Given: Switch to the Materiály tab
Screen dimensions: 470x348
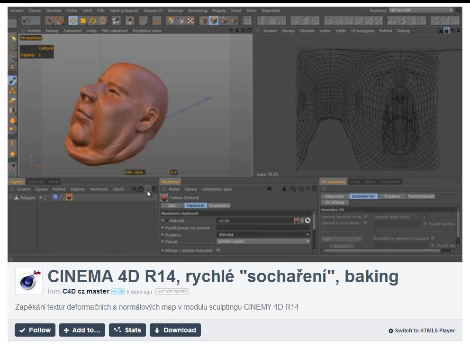Looking at the screenshot, I should coord(36,181).
